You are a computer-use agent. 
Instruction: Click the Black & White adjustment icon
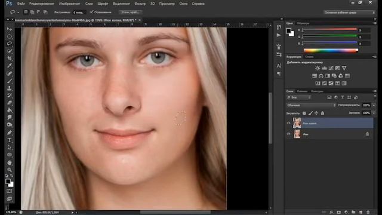tap(328, 76)
